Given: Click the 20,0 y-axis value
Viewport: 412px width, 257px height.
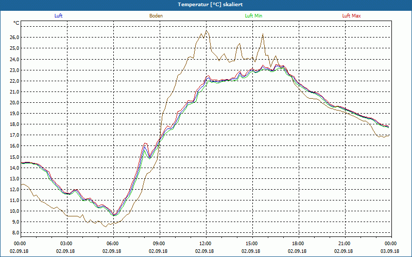Looking at the screenshot, I should [15, 102].
